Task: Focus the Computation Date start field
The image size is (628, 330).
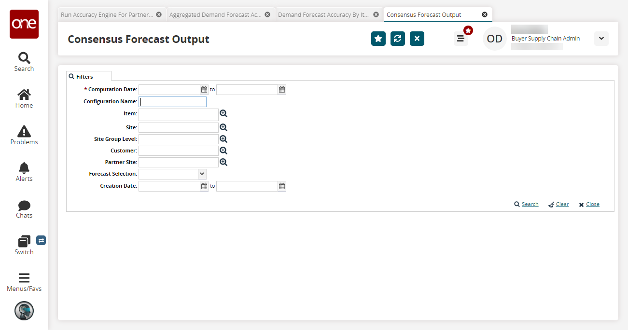Action: (169, 90)
